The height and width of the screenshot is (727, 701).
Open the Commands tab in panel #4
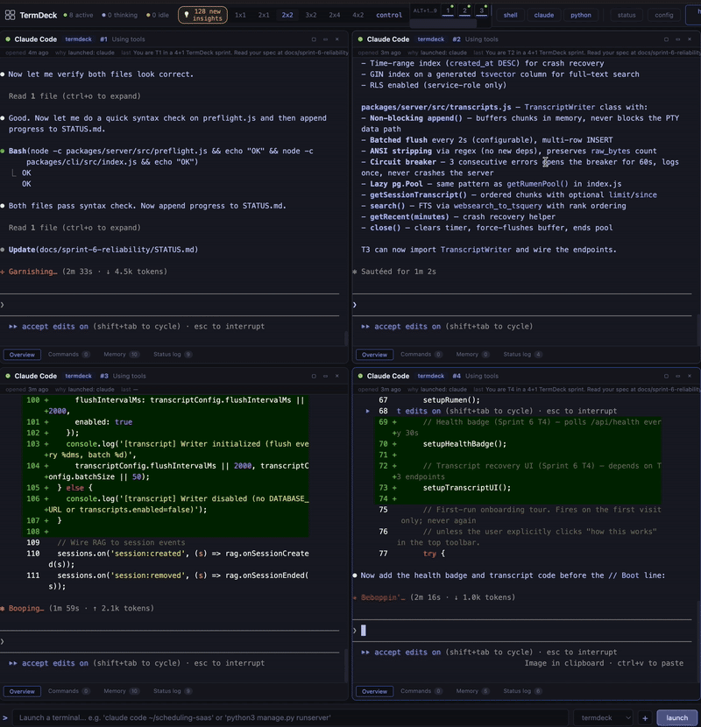tap(421, 691)
